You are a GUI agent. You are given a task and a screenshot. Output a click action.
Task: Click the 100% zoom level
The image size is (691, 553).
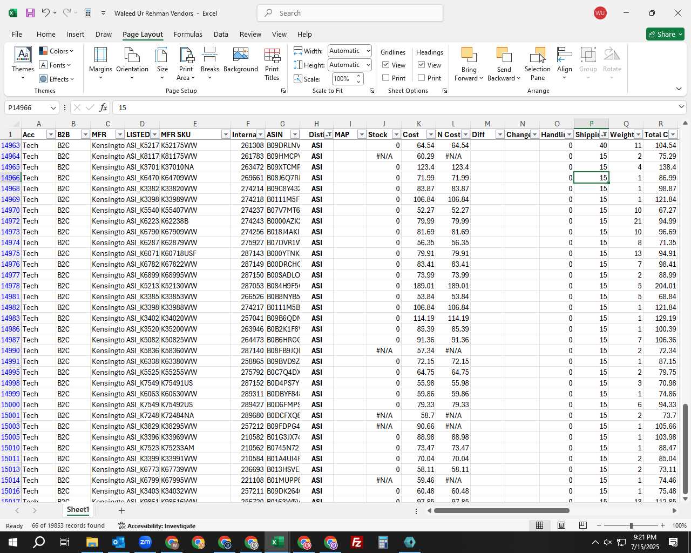pos(679,525)
